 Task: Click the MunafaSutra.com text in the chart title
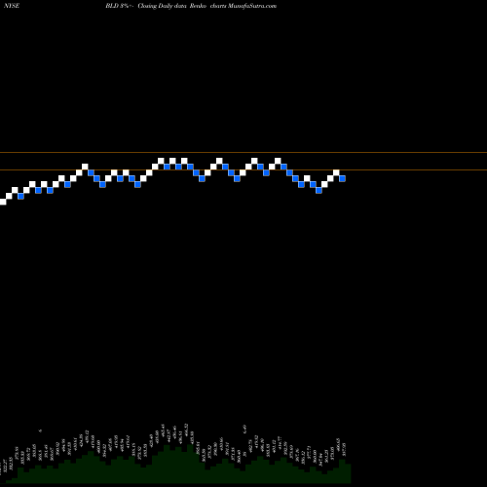252,6
